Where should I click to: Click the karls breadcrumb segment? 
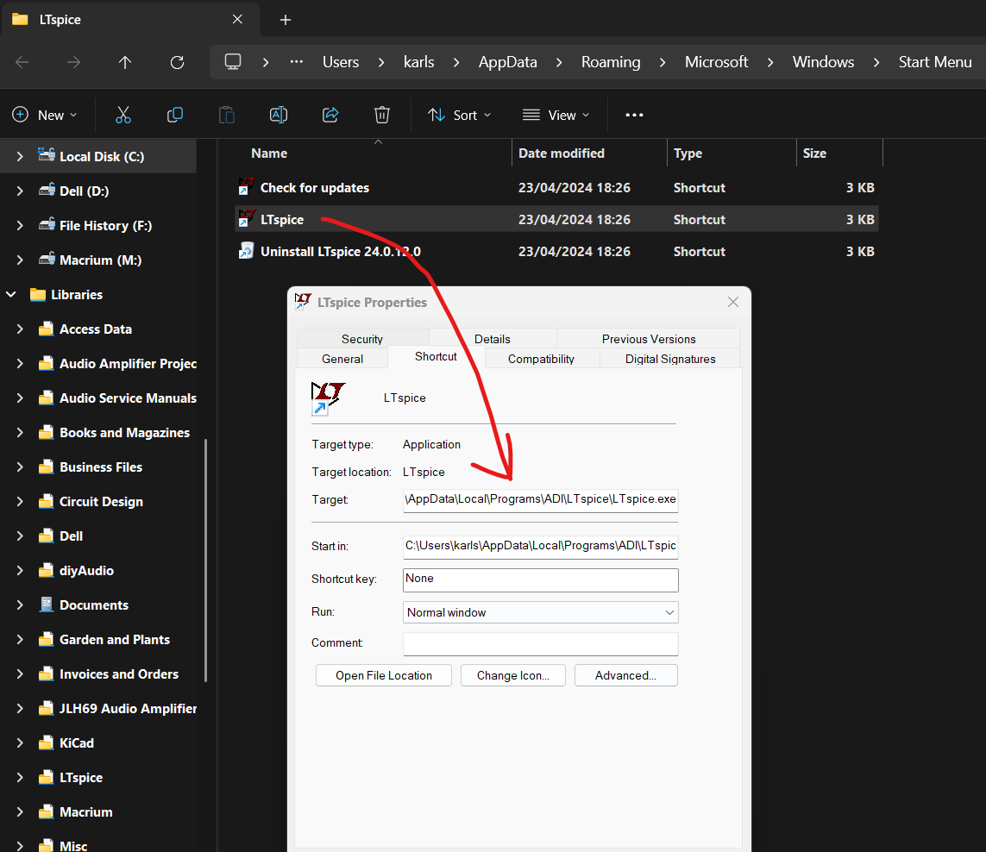(x=418, y=61)
